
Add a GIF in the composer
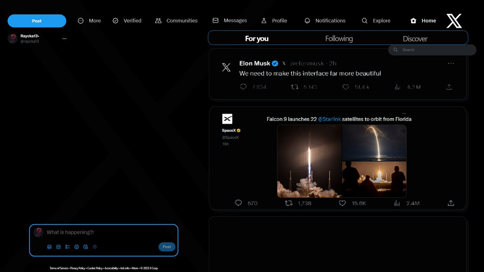(x=58, y=247)
